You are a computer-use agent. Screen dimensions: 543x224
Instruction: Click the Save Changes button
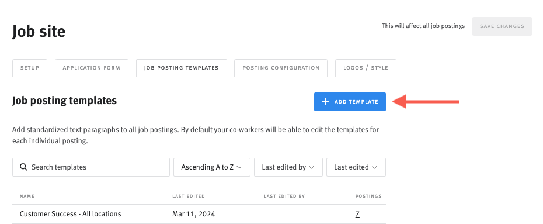(x=502, y=26)
